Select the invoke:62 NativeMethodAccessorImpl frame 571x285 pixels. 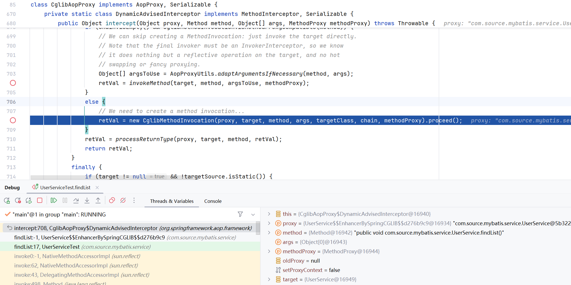[x=130, y=265]
